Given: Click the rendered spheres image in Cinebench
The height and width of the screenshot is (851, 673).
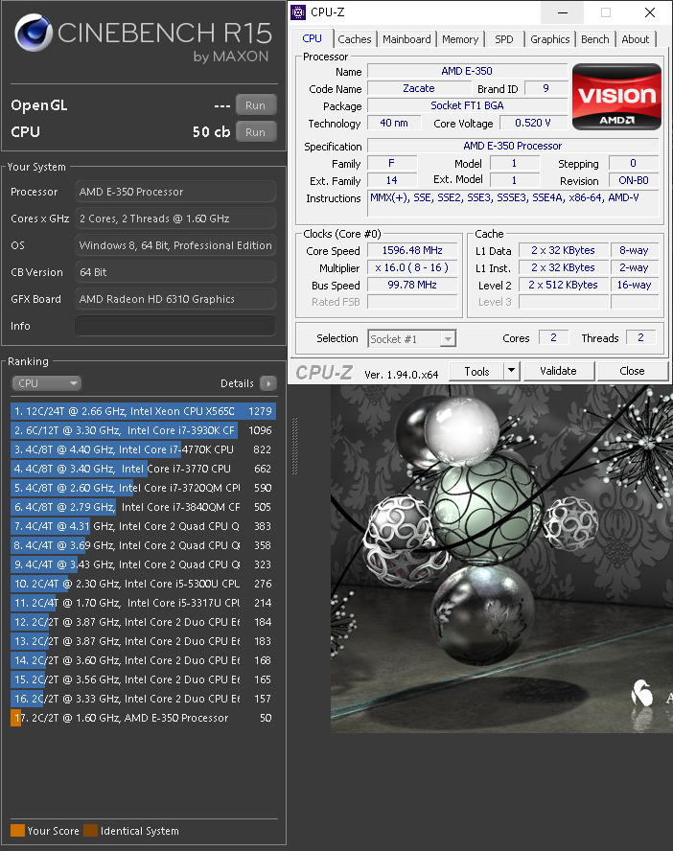Looking at the screenshot, I should 501,559.
